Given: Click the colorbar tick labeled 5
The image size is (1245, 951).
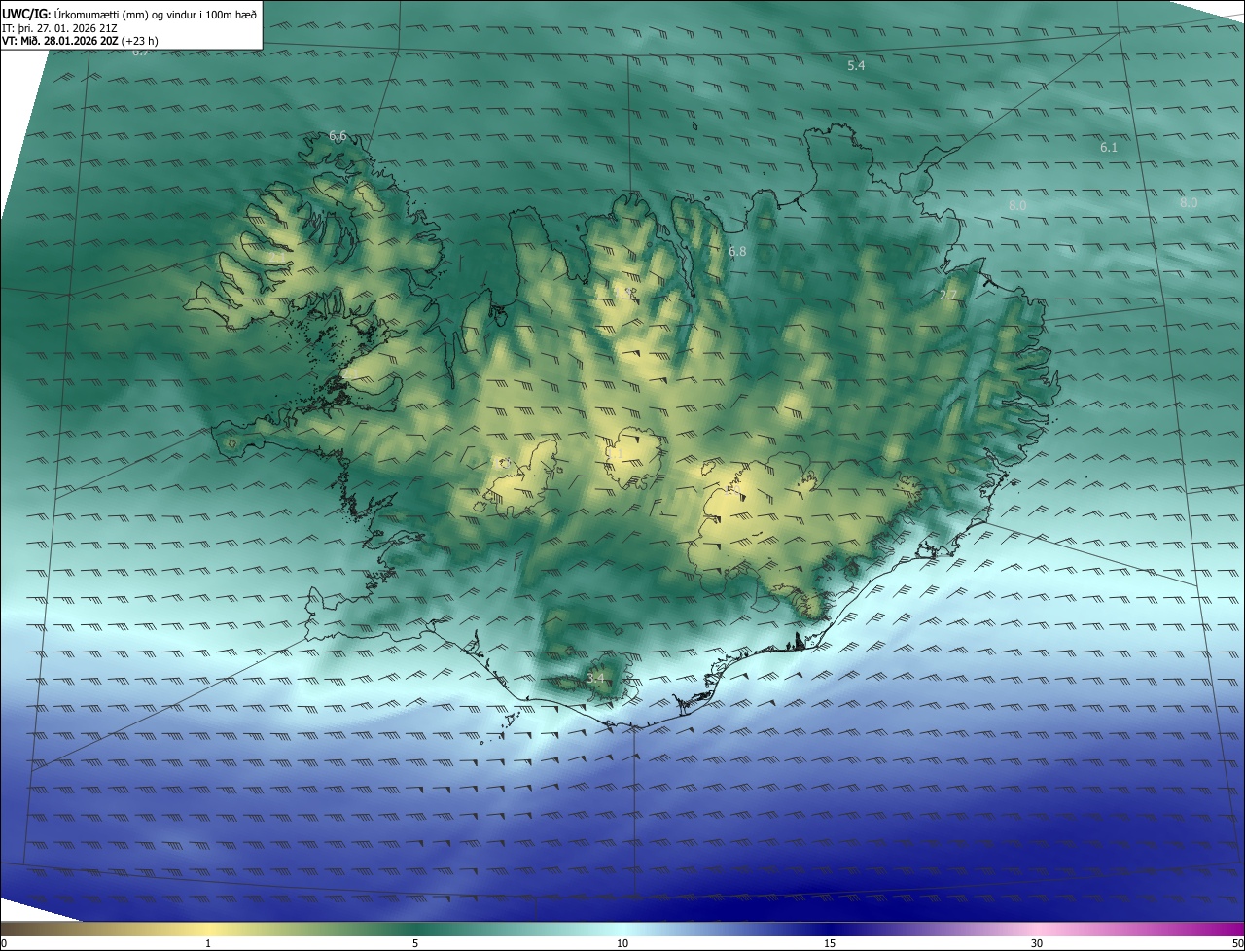Looking at the screenshot, I should 415,943.
